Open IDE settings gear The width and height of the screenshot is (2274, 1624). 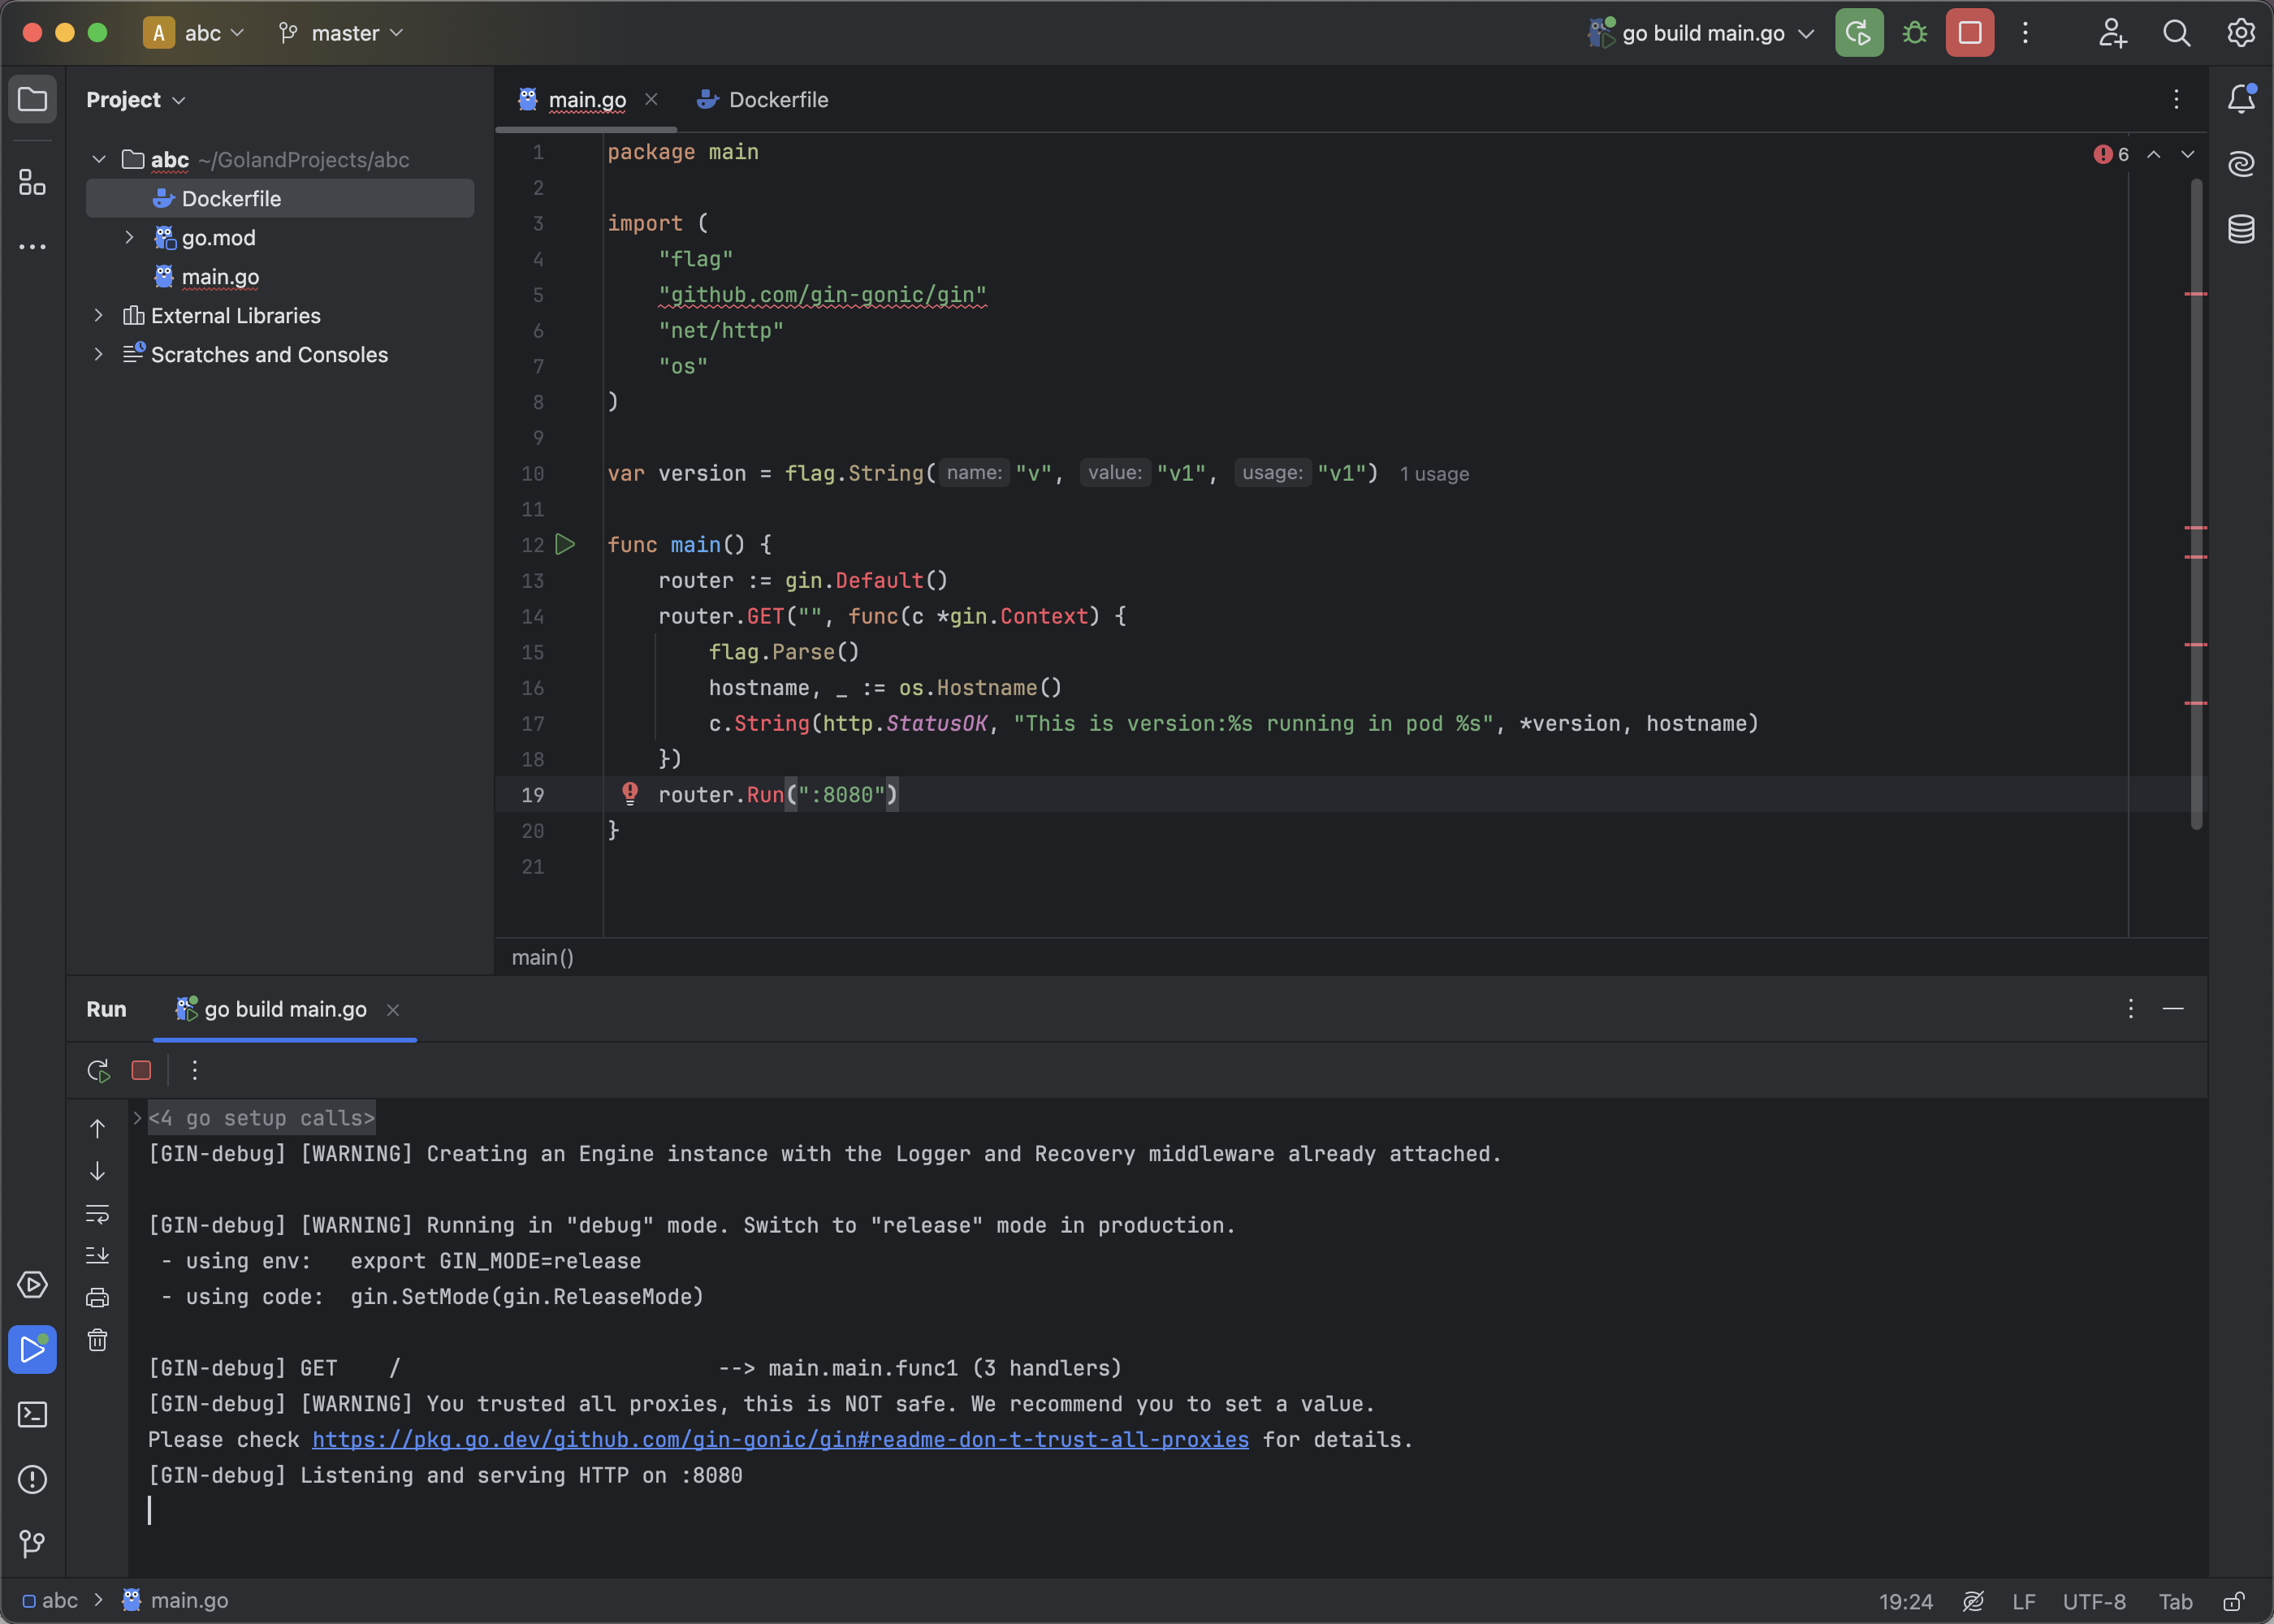(2240, 33)
